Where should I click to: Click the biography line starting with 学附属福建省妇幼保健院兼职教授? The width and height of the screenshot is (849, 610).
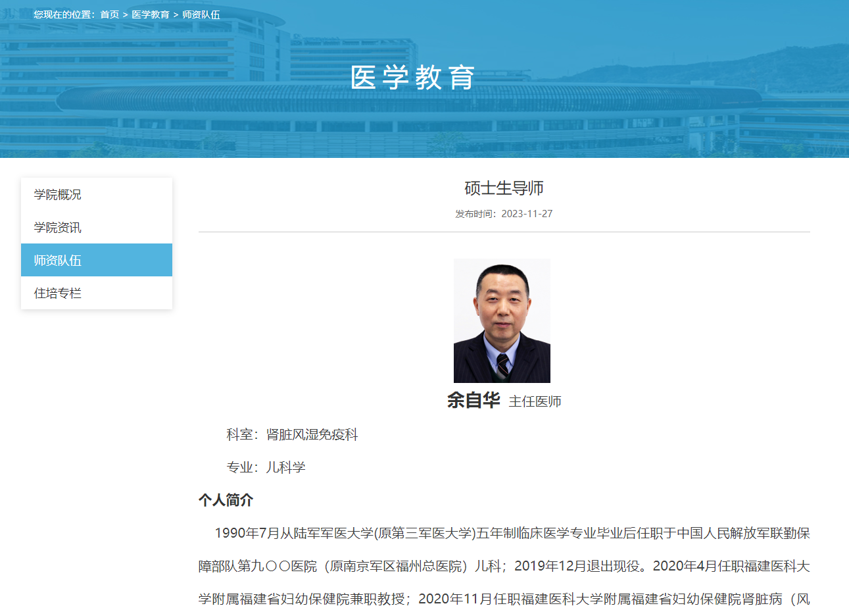[504, 599]
